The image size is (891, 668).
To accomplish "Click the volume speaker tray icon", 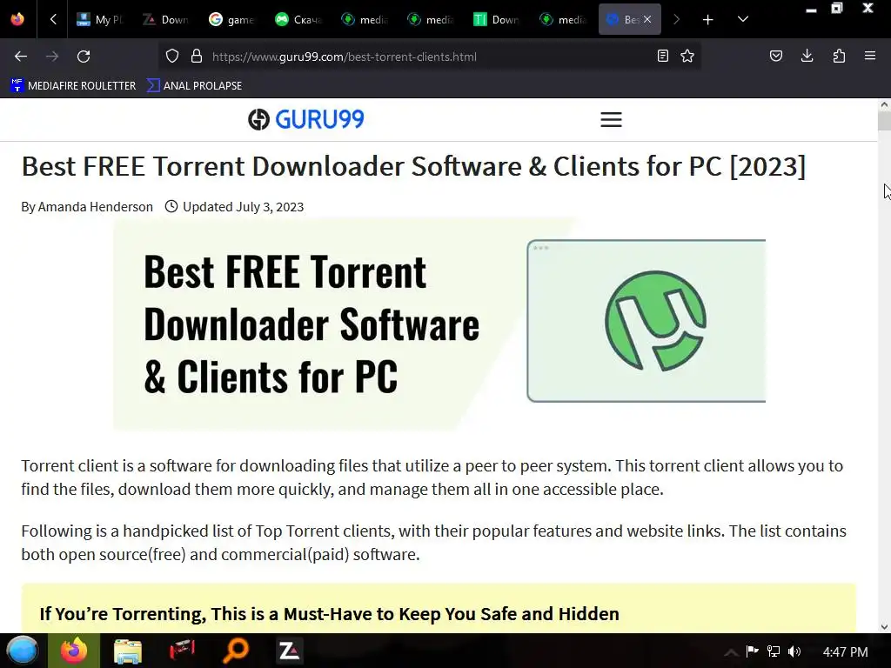I will coord(794,651).
